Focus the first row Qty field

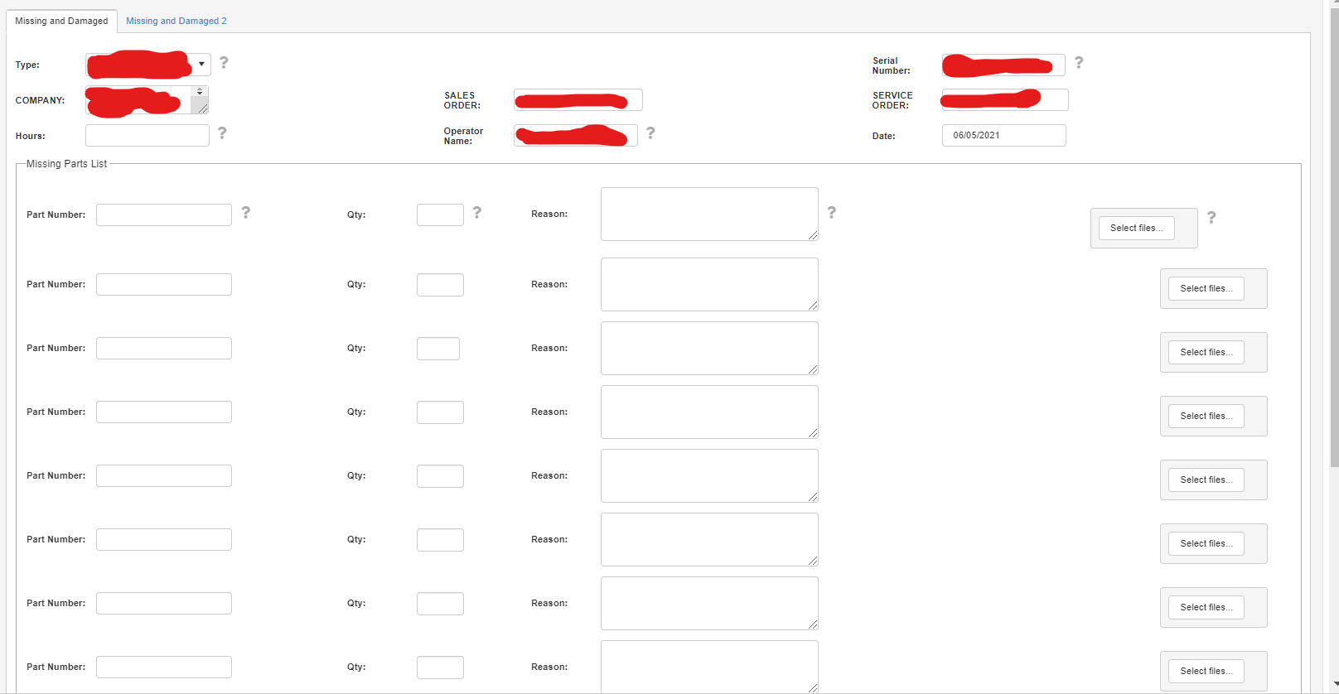point(440,214)
